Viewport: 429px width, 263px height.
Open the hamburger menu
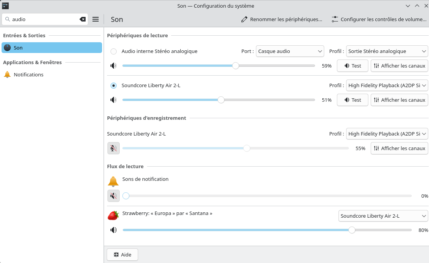click(96, 19)
